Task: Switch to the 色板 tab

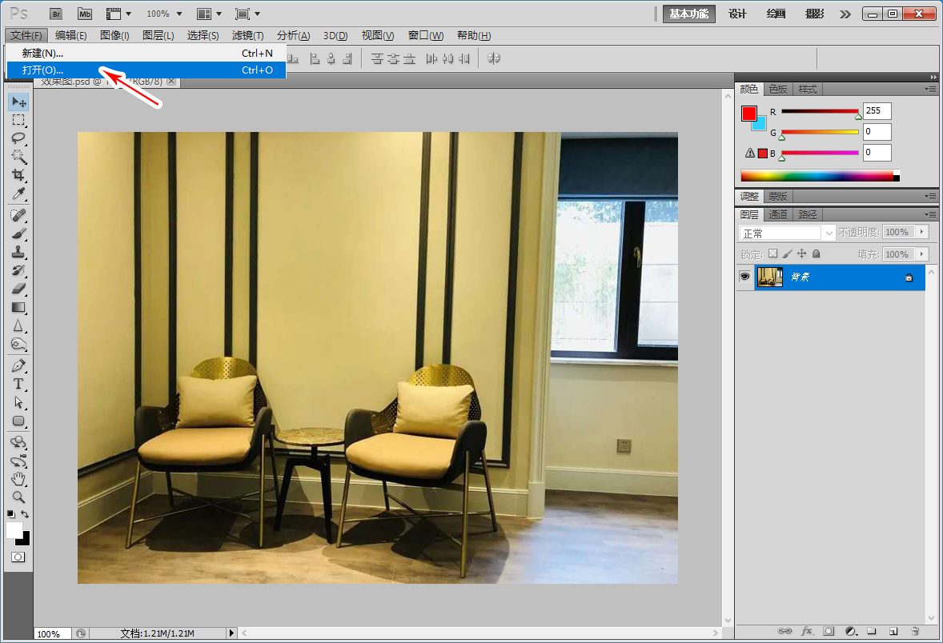Action: click(x=777, y=89)
